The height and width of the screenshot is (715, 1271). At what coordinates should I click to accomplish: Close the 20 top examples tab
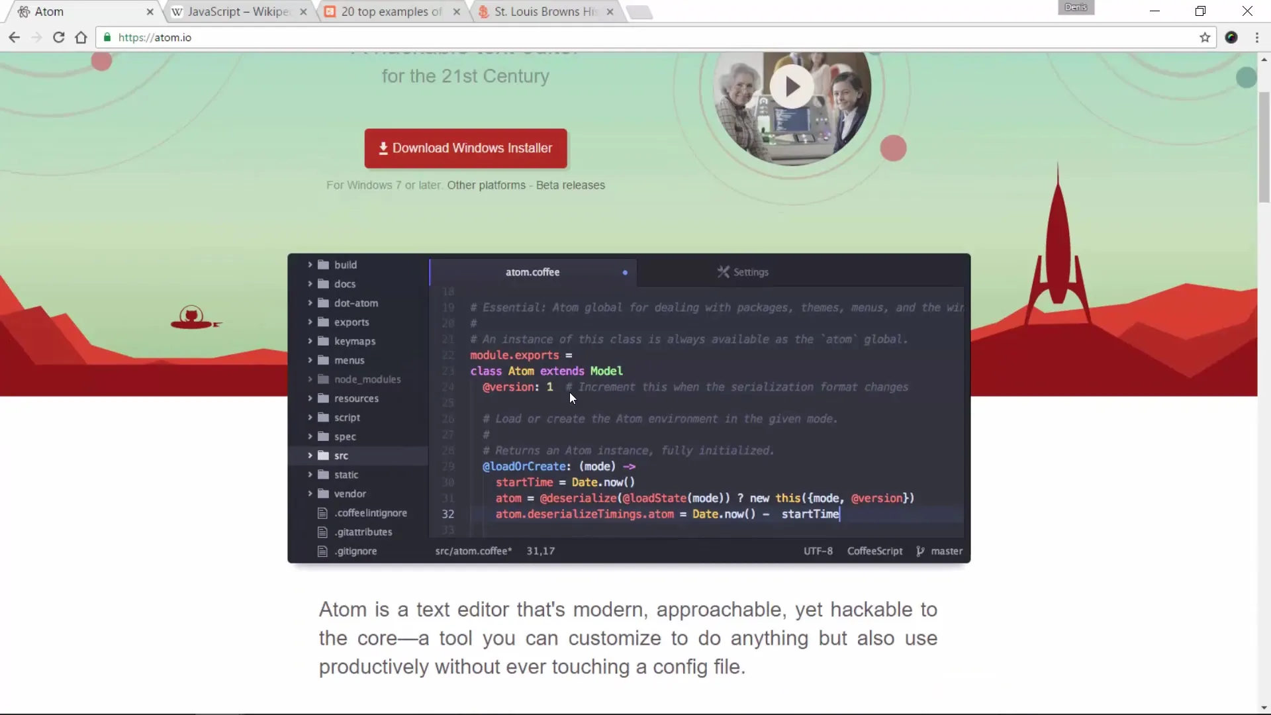pyautogui.click(x=457, y=12)
